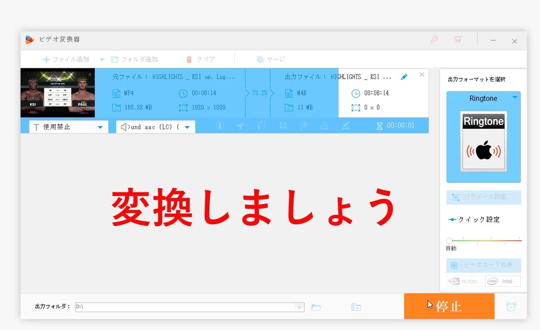Open the crop tool icon
Image resolution: width=540 pixels, height=330 pixels.
[x=283, y=126]
